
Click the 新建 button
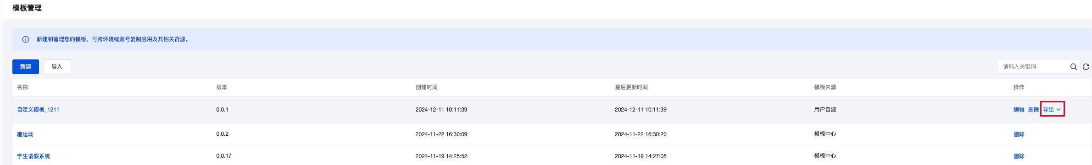pos(26,67)
